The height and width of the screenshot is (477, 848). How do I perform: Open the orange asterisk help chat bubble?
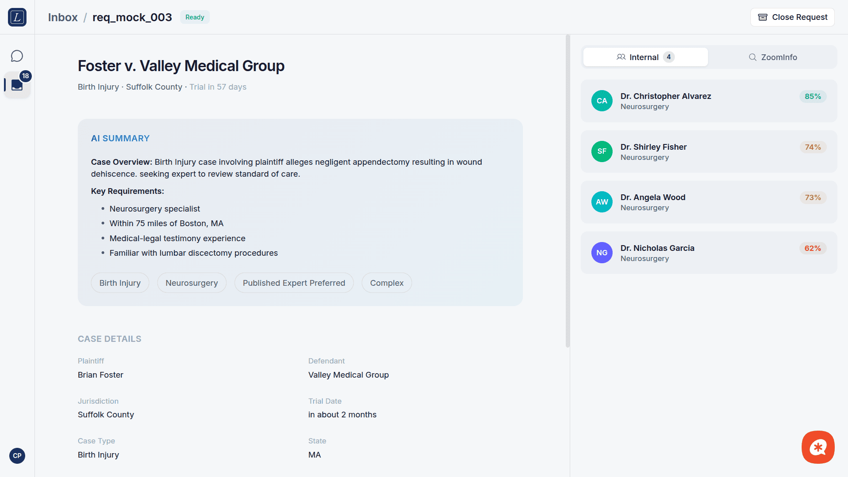[x=818, y=447]
